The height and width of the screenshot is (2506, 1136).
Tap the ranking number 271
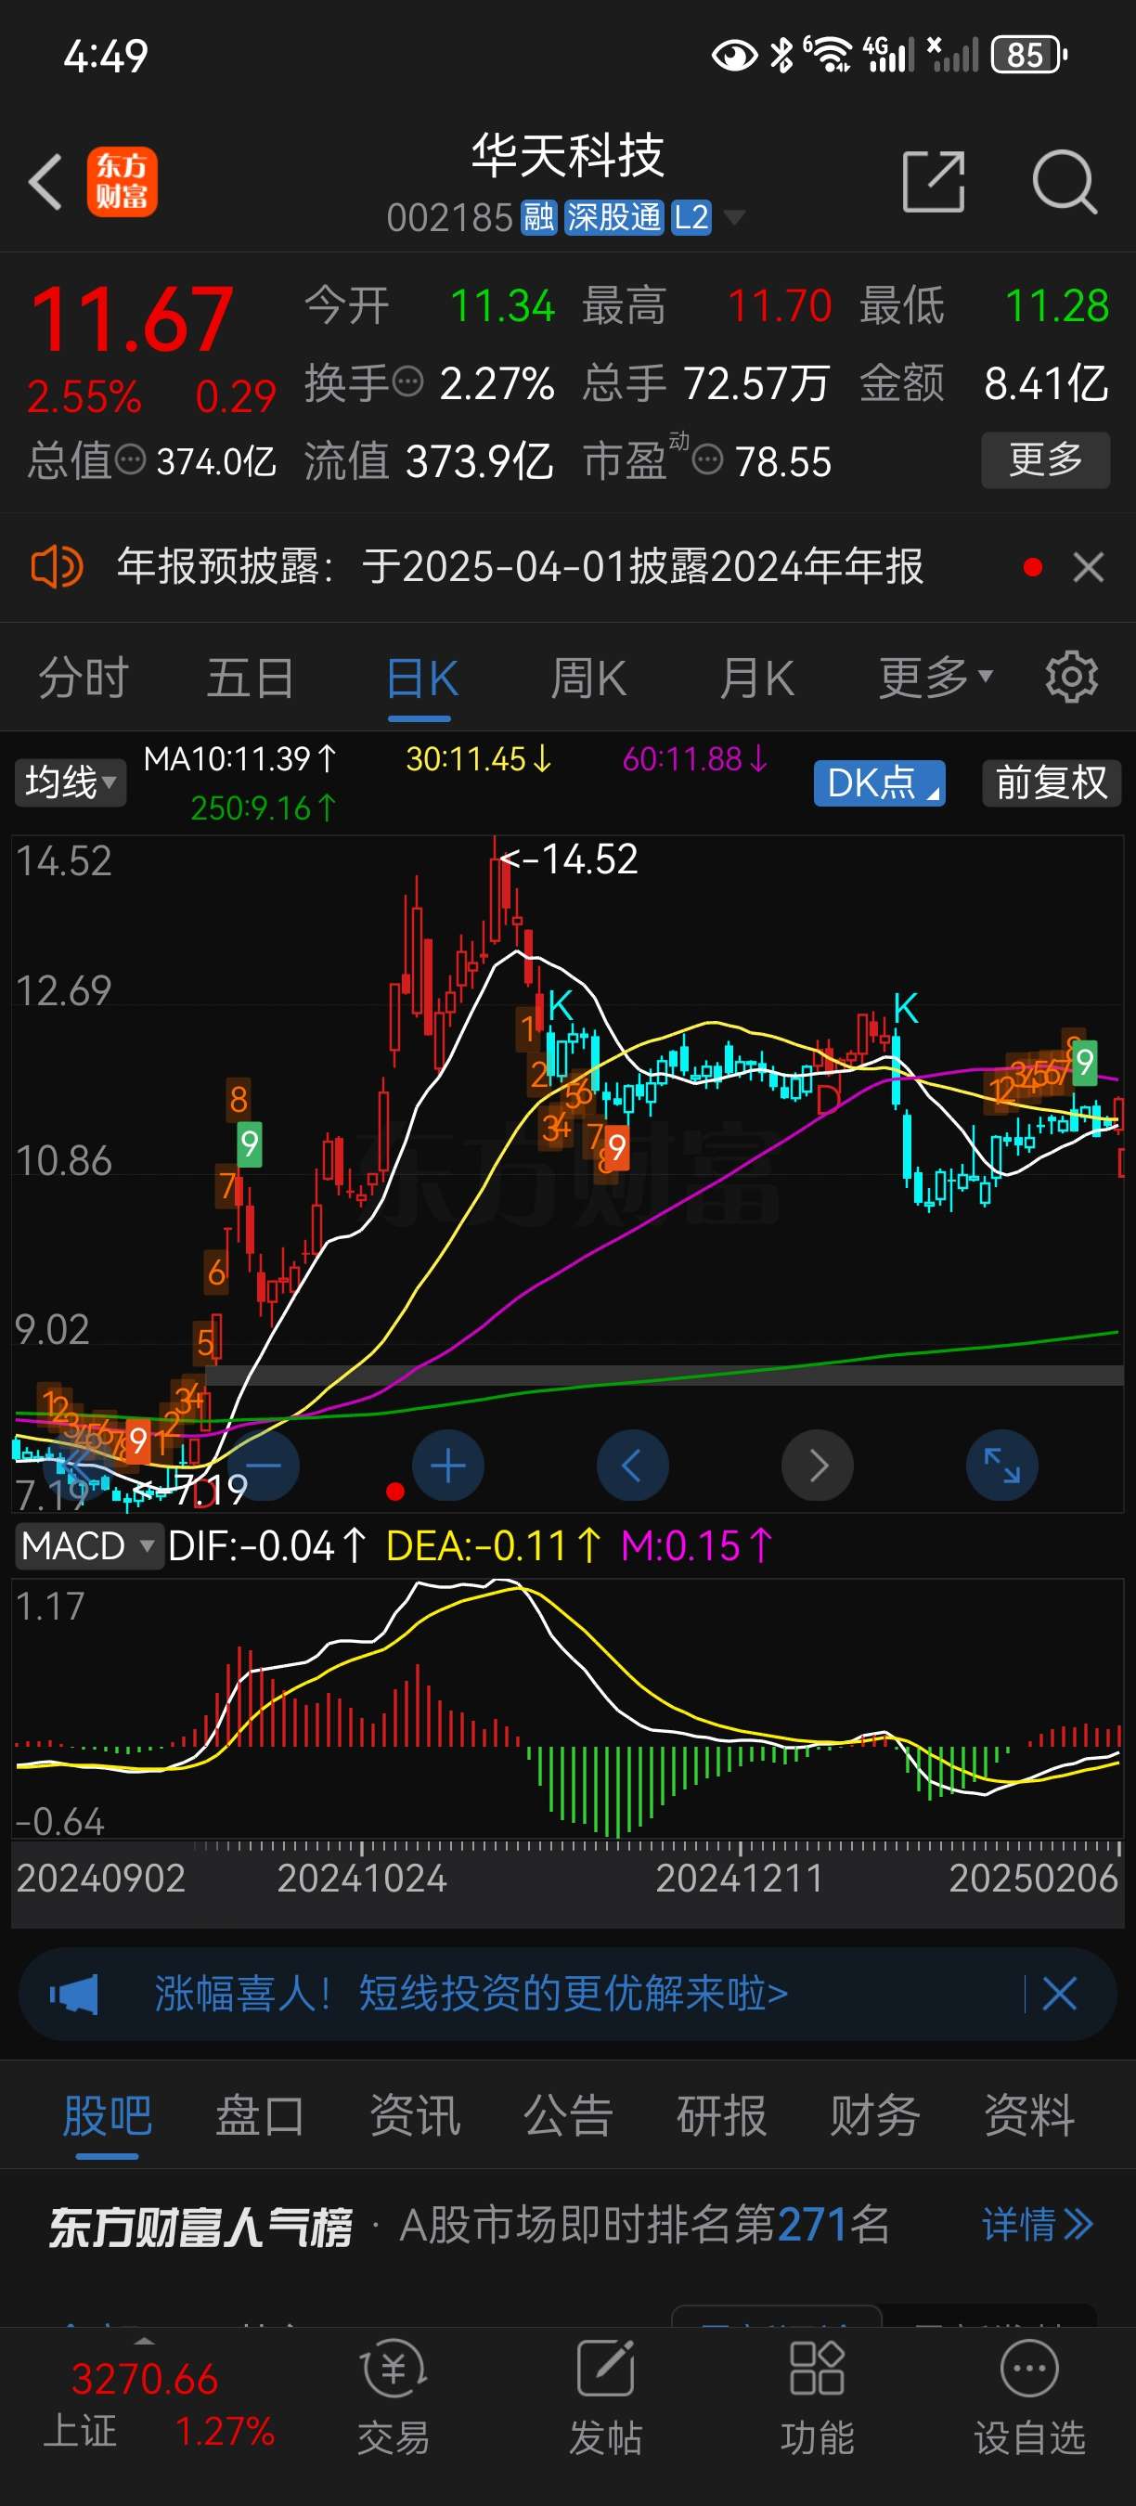point(813,2224)
